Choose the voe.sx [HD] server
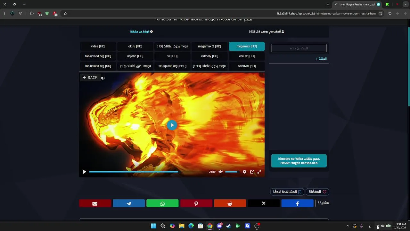 pyautogui.click(x=247, y=56)
